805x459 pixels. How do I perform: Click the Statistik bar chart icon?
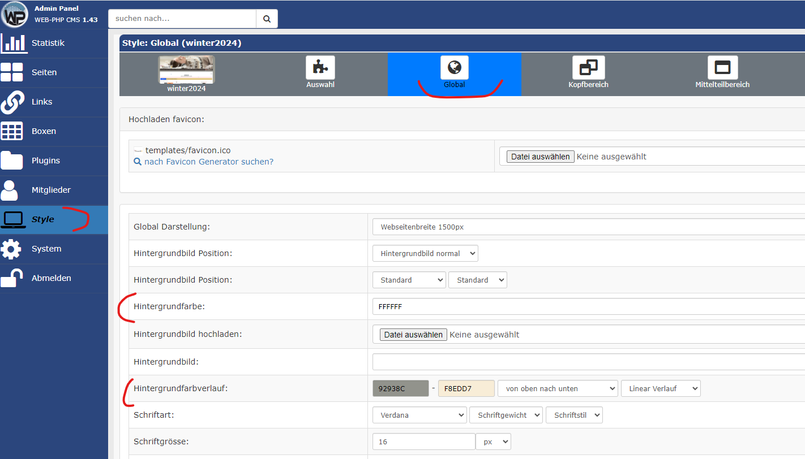coord(14,43)
